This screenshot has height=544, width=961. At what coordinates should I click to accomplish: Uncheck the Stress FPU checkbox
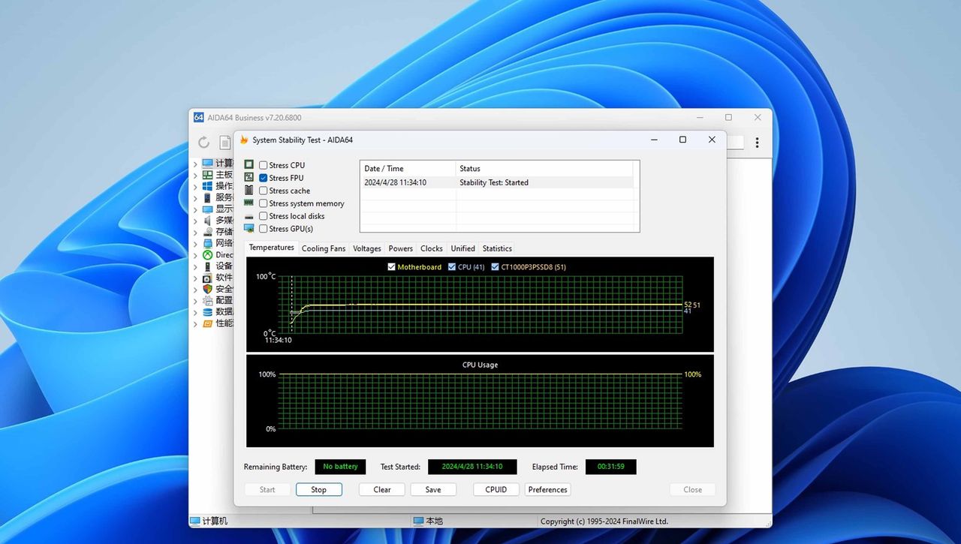coord(264,178)
